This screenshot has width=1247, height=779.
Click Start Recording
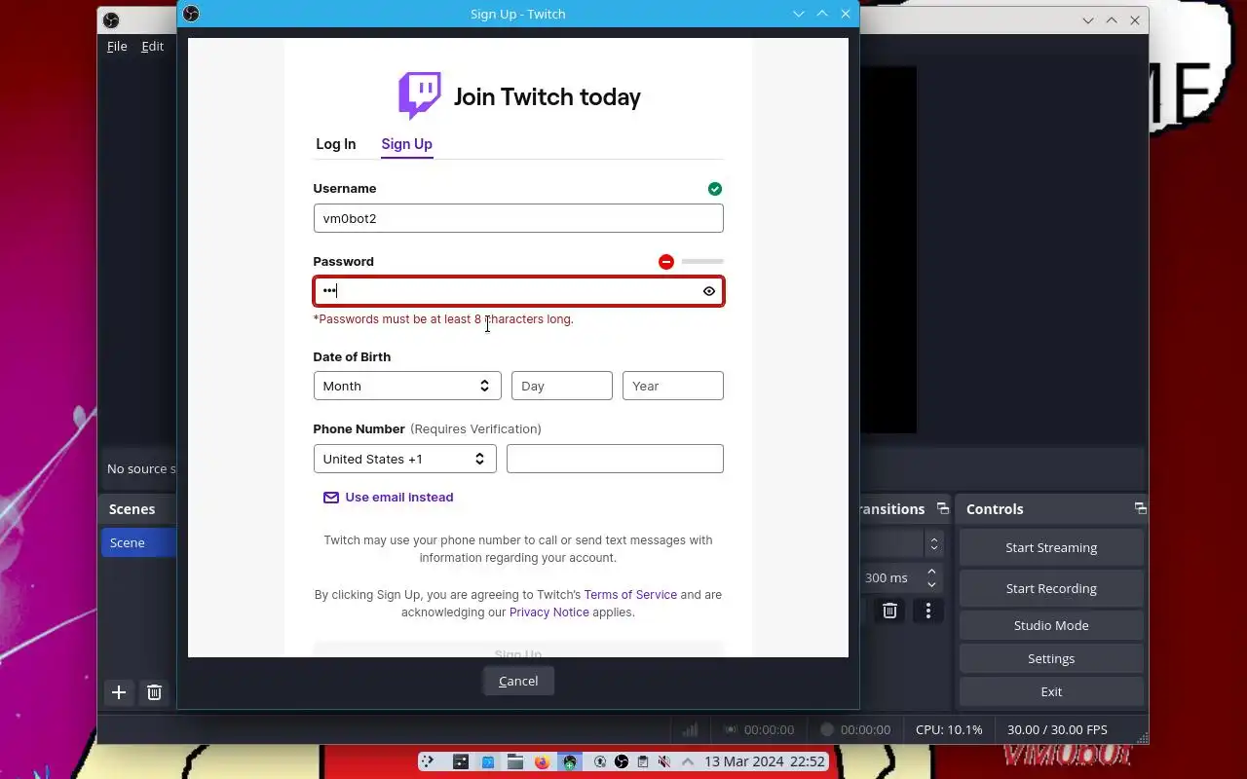(x=1051, y=588)
